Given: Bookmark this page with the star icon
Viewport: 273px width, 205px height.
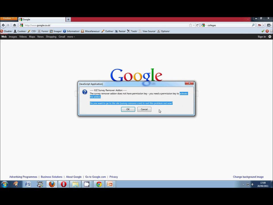Looking at the screenshot, I should click(191, 25).
